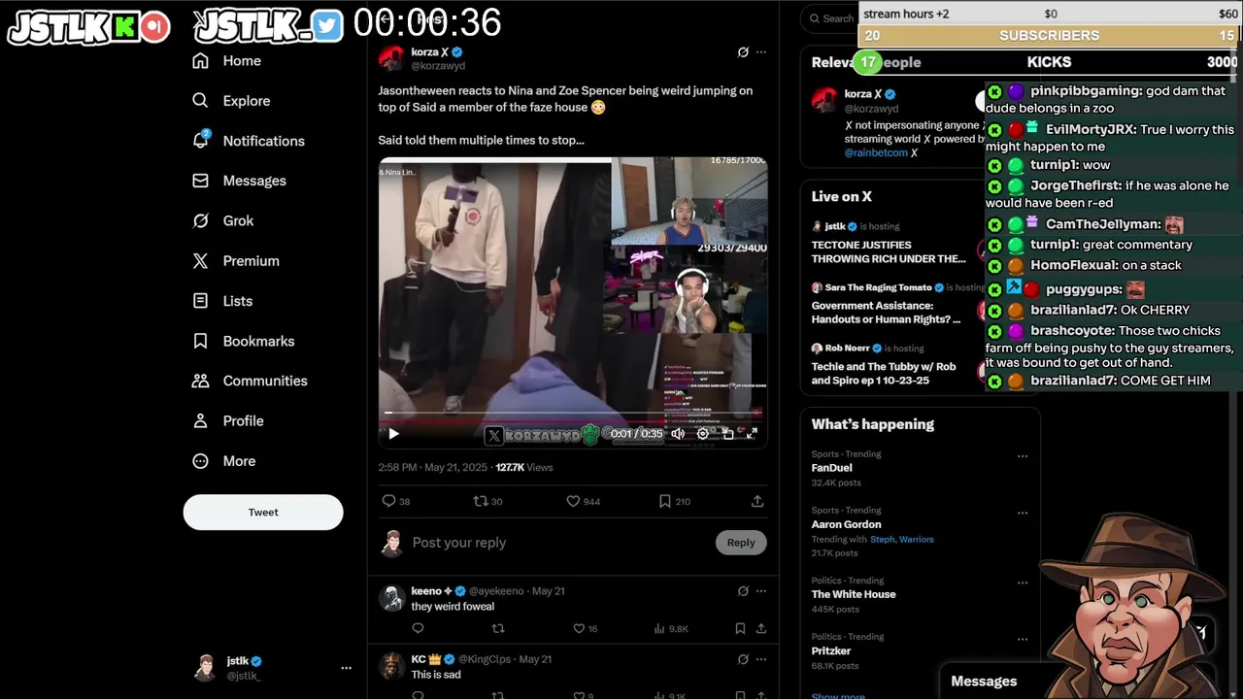Open jstlk profile avatar at bottom left

[x=205, y=668]
